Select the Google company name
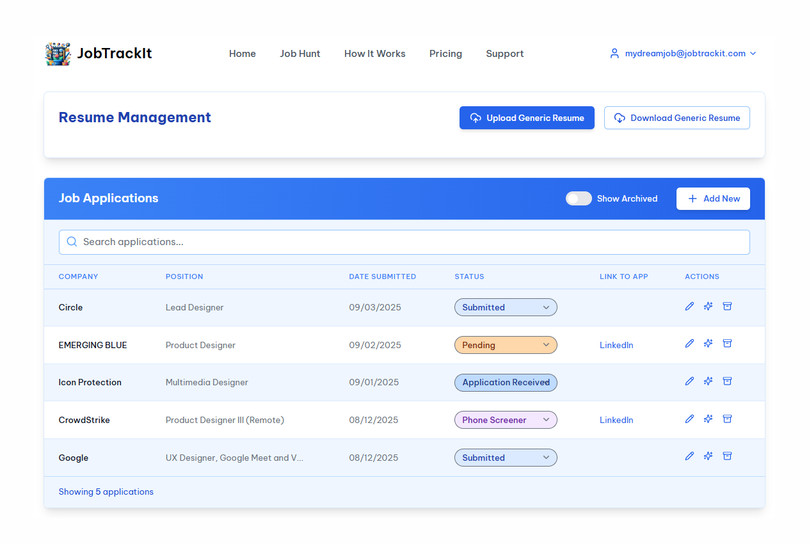The width and height of the screenshot is (809, 544). click(x=74, y=458)
